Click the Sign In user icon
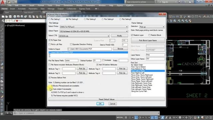213x120 pixels. tap(160, 2)
